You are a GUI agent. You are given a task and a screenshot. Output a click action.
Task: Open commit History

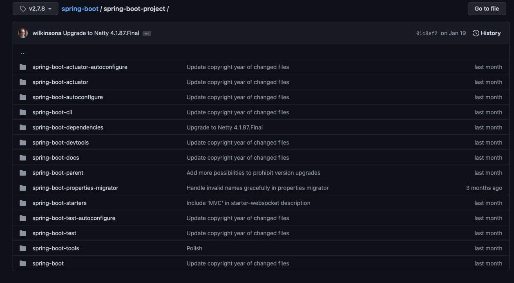point(486,33)
